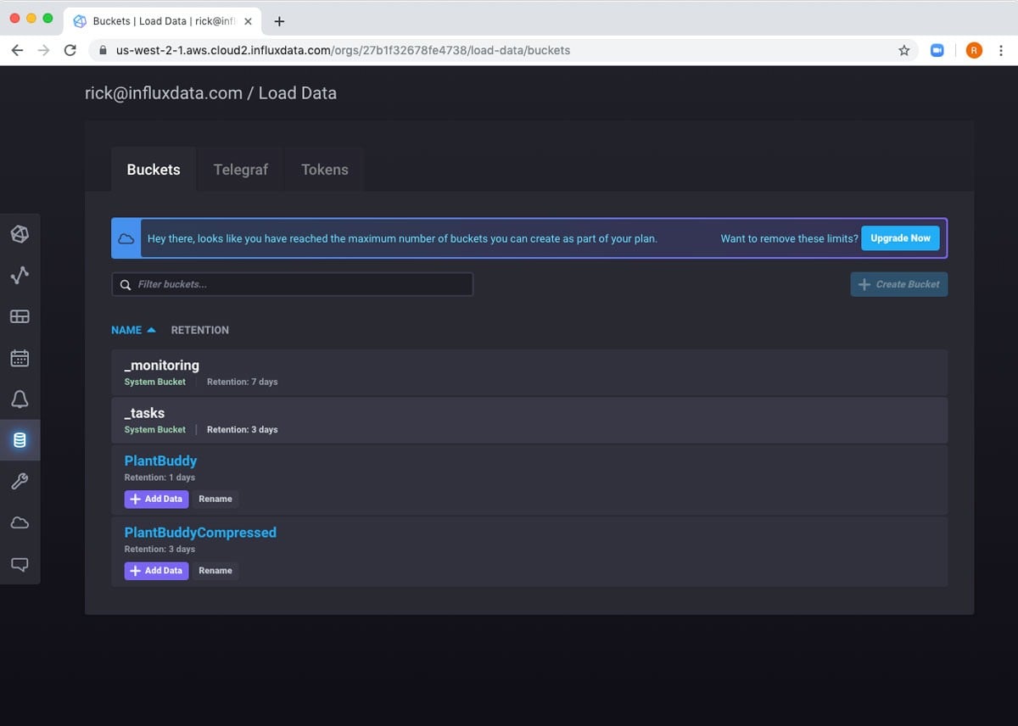Open the PlantBuddy bucket link
The image size is (1018, 726).
pyautogui.click(x=160, y=461)
